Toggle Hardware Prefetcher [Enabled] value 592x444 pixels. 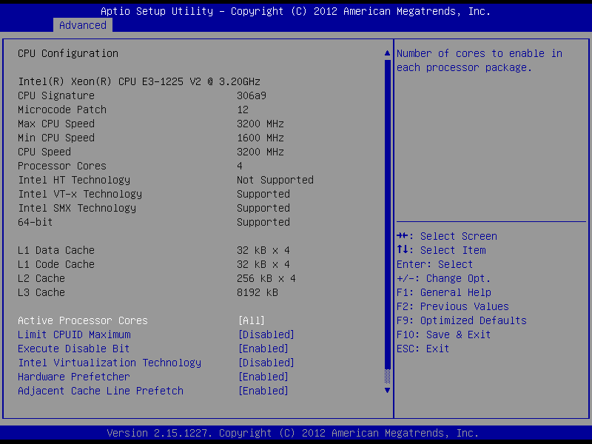click(x=263, y=377)
